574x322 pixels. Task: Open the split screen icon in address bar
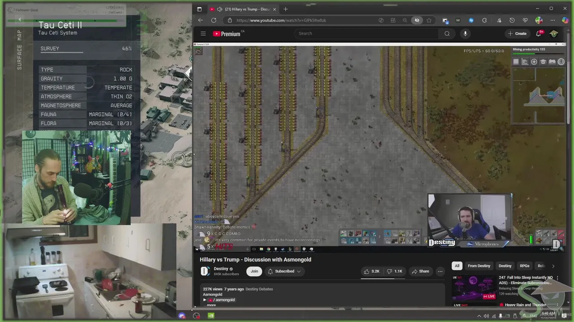point(393,20)
